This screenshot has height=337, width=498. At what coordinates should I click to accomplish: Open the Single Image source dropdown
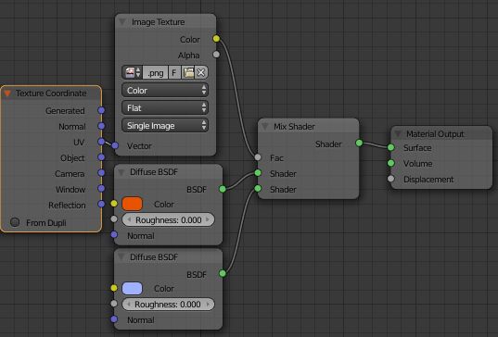pos(165,126)
